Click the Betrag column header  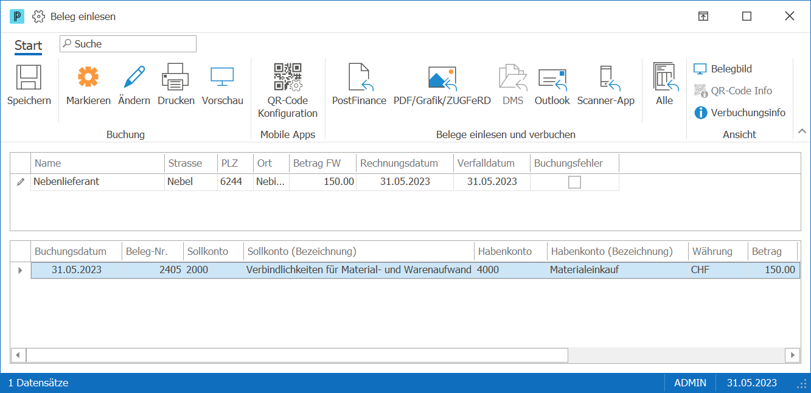pos(773,251)
